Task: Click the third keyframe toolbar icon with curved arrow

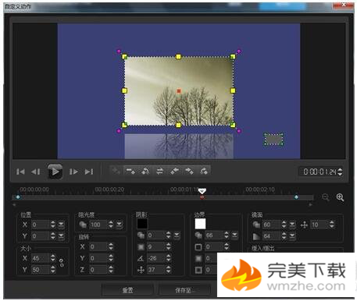Action: click(x=145, y=171)
